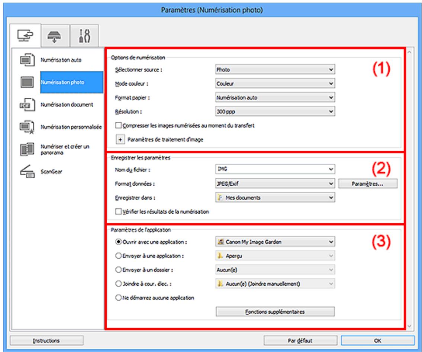Select Numériser et créer un panorama label
Screen dimensions: 422x352
65,150
